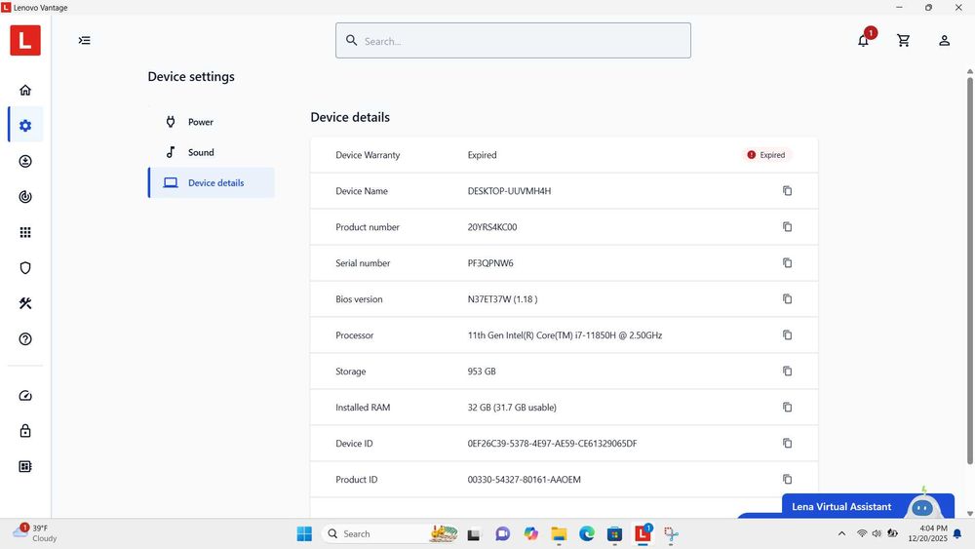Open the user account profile icon

(944, 40)
